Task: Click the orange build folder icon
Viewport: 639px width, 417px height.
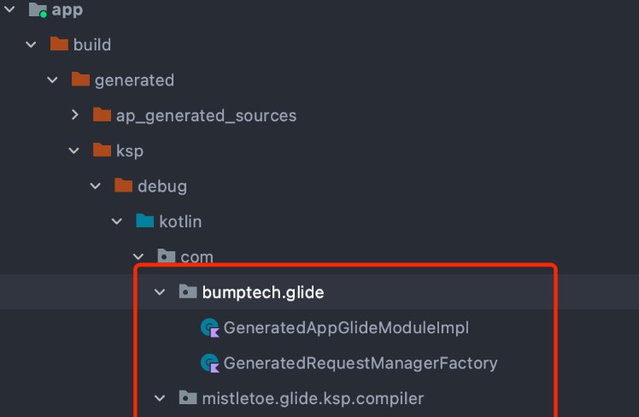Action: coord(59,44)
